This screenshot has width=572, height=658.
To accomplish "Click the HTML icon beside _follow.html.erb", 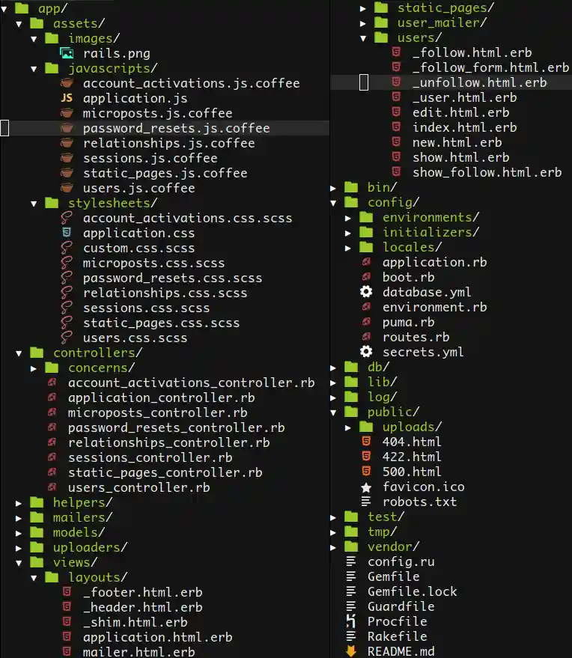I will click(396, 52).
